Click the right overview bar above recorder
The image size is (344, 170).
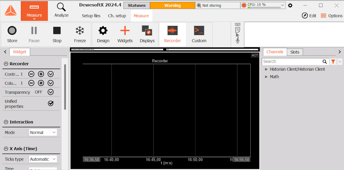point(213,50)
